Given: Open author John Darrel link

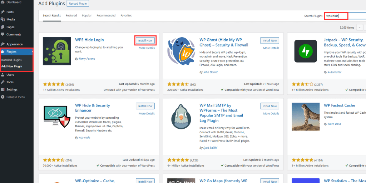Looking at the screenshot, I should (x=210, y=72).
